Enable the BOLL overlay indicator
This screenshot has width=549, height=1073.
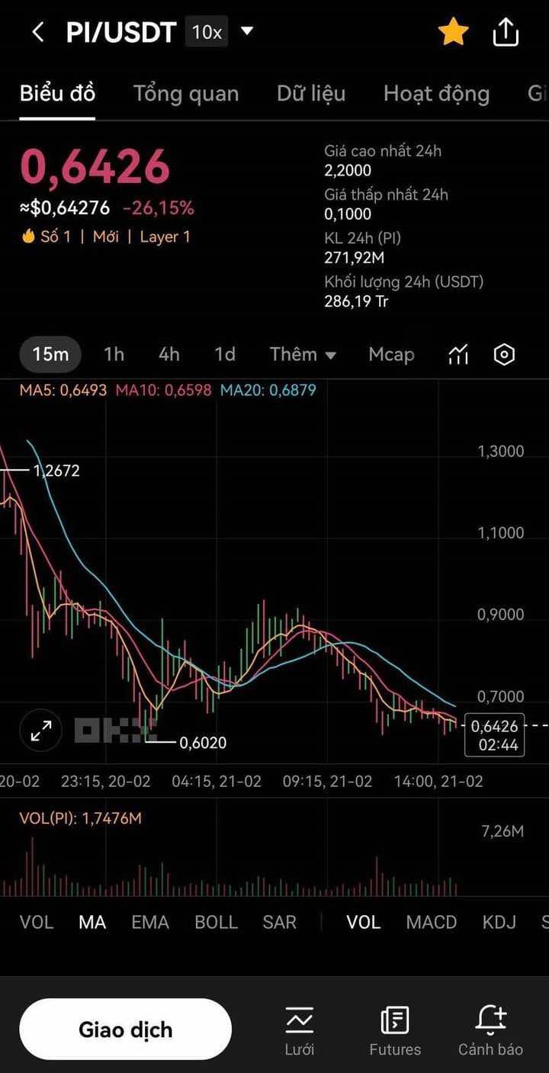(216, 922)
